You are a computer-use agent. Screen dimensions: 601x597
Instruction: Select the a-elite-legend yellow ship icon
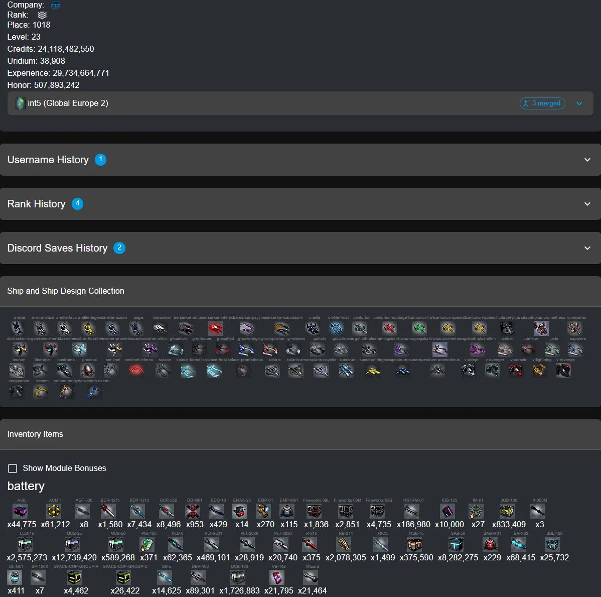coord(88,328)
